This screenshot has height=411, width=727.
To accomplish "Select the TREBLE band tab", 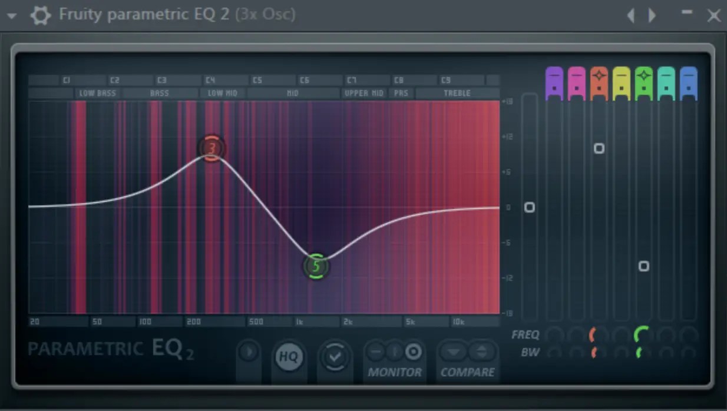I will coord(458,92).
